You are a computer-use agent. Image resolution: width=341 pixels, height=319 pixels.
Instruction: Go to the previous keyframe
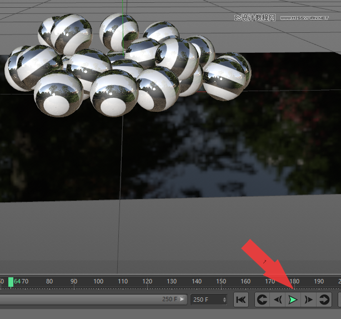tap(262, 300)
